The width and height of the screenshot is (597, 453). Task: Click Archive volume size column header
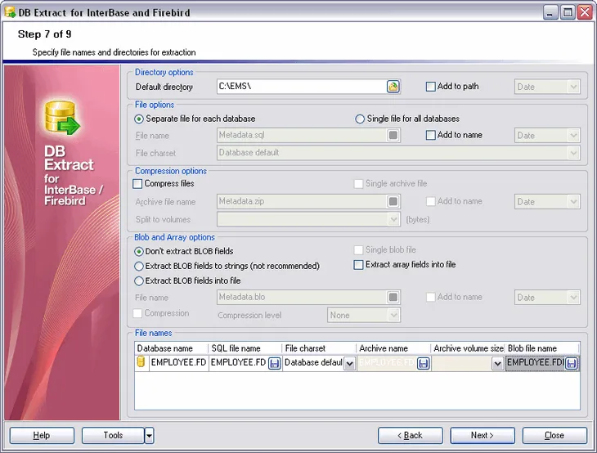pyautogui.click(x=468, y=348)
